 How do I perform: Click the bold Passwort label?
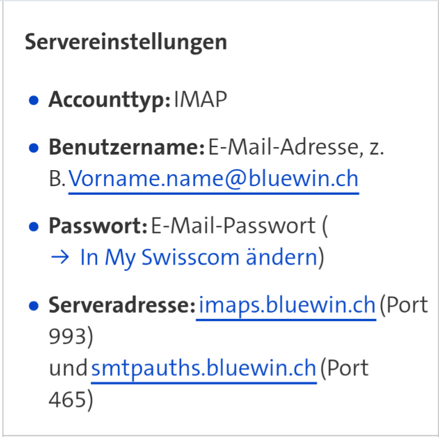pos(98,226)
